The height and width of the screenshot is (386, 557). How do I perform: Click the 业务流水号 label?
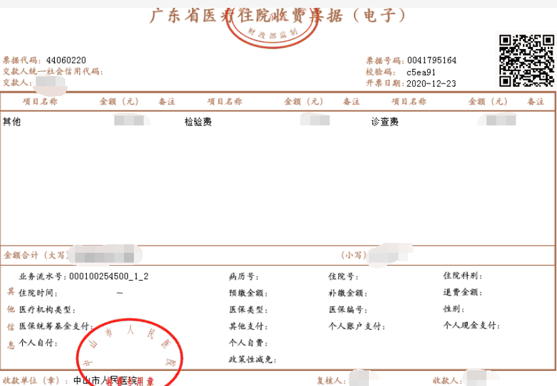[43, 276]
